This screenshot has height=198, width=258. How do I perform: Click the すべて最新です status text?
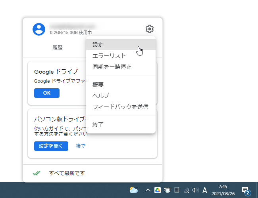pos(67,173)
